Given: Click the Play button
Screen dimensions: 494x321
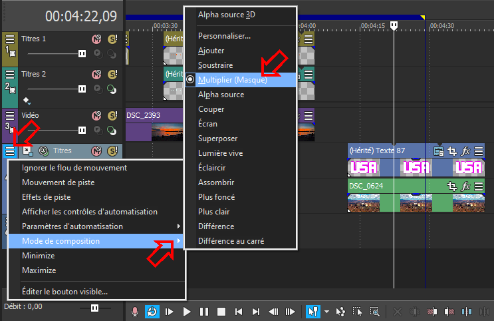Looking at the screenshot, I should 187,312.
